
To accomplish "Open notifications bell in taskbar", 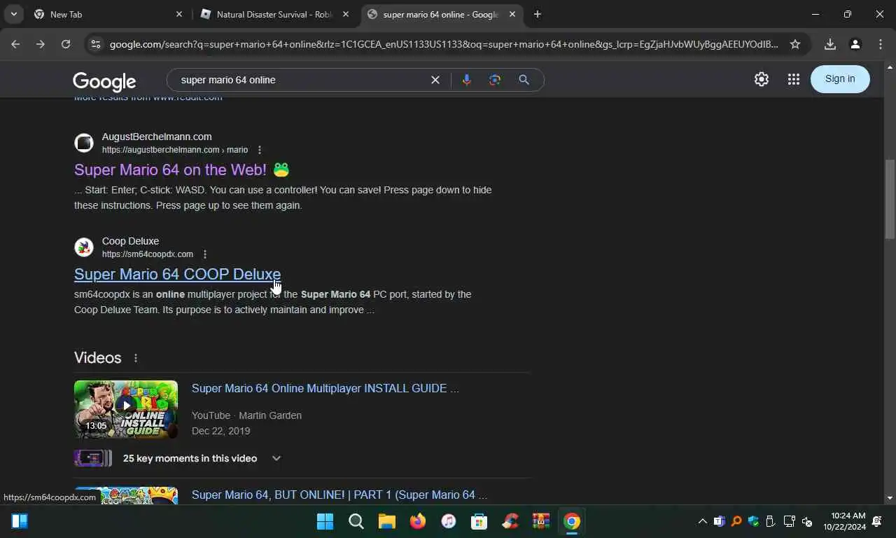I will (877, 521).
